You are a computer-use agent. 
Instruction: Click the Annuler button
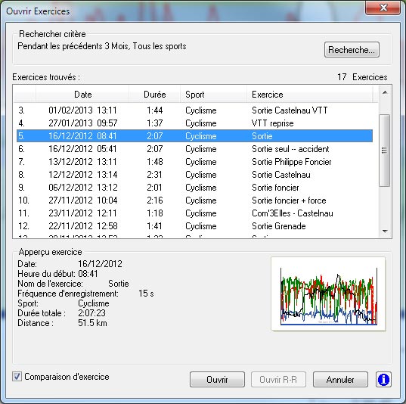(x=340, y=379)
